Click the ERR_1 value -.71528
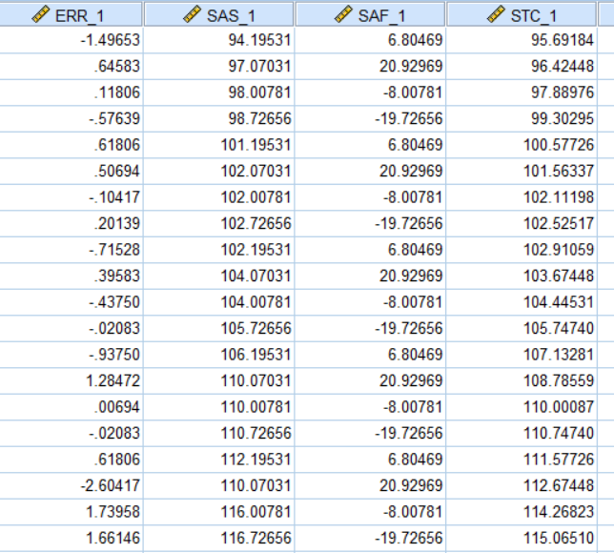614x553 pixels. point(114,250)
